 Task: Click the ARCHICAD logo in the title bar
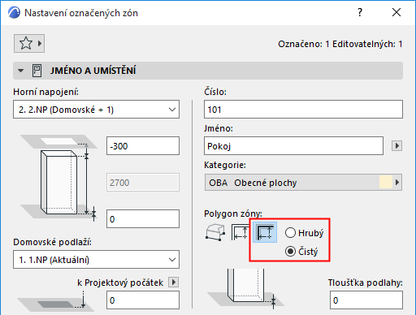coord(14,12)
